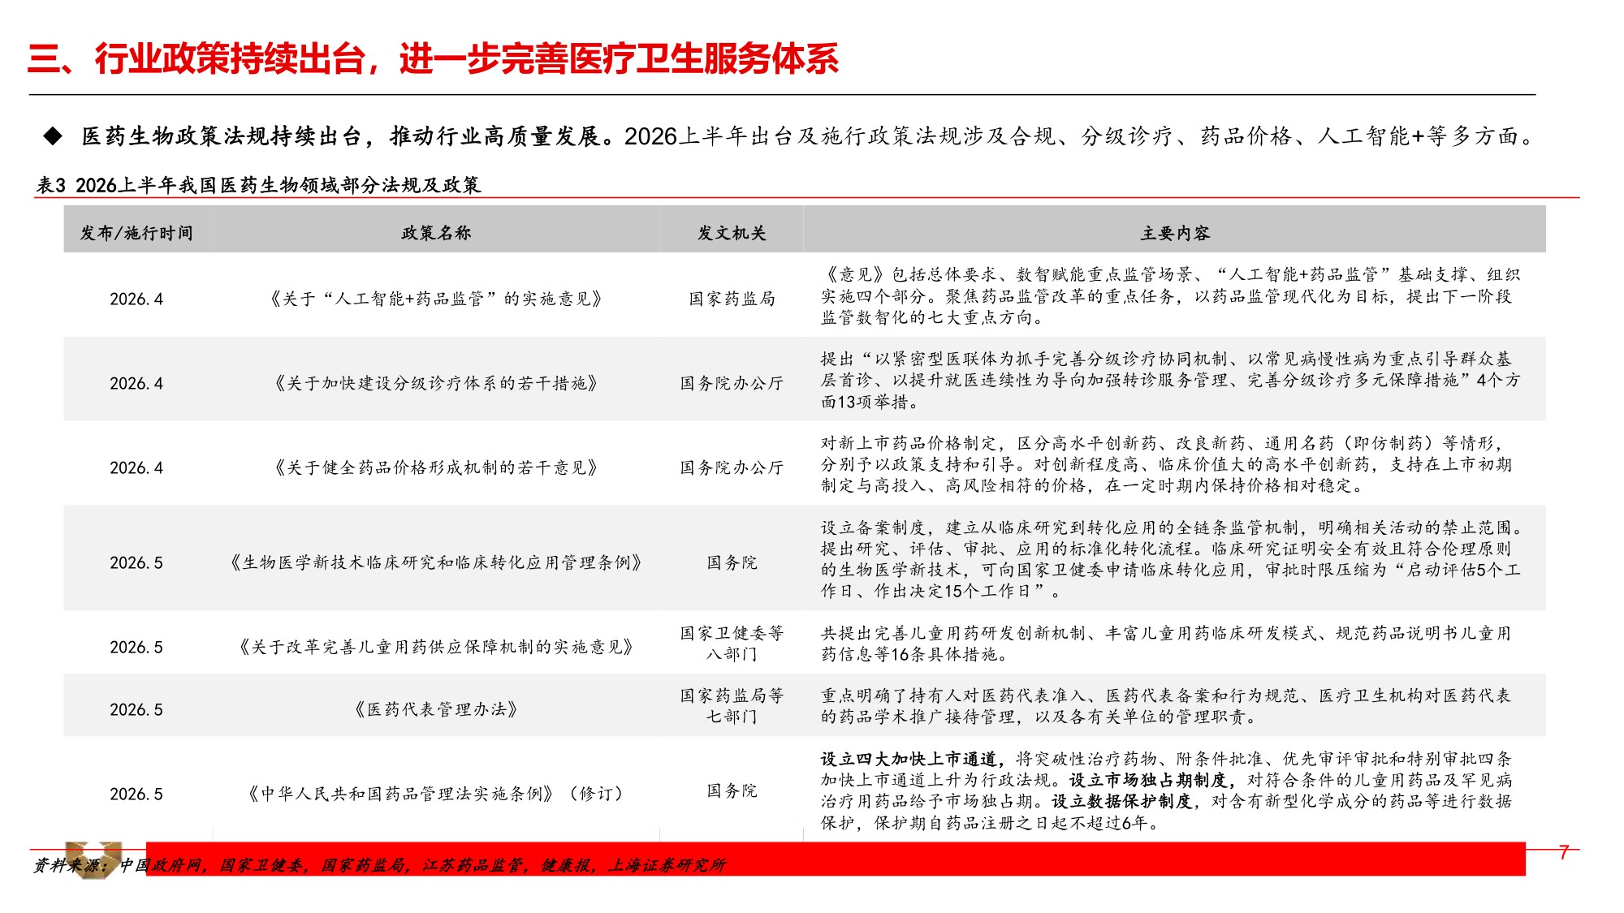This screenshot has height=913, width=1624.
Task: Select the table caption 表3 2026上半年我国医药生物领域部分法规及政策
Action: 258,185
